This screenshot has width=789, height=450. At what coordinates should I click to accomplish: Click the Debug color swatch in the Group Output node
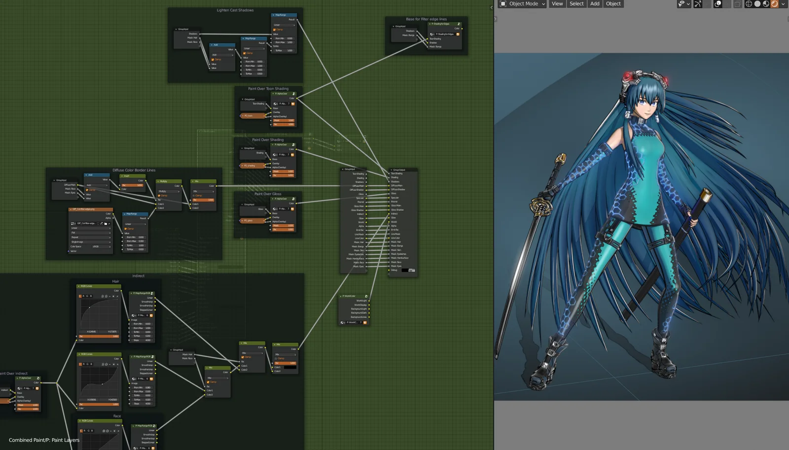[x=404, y=270]
